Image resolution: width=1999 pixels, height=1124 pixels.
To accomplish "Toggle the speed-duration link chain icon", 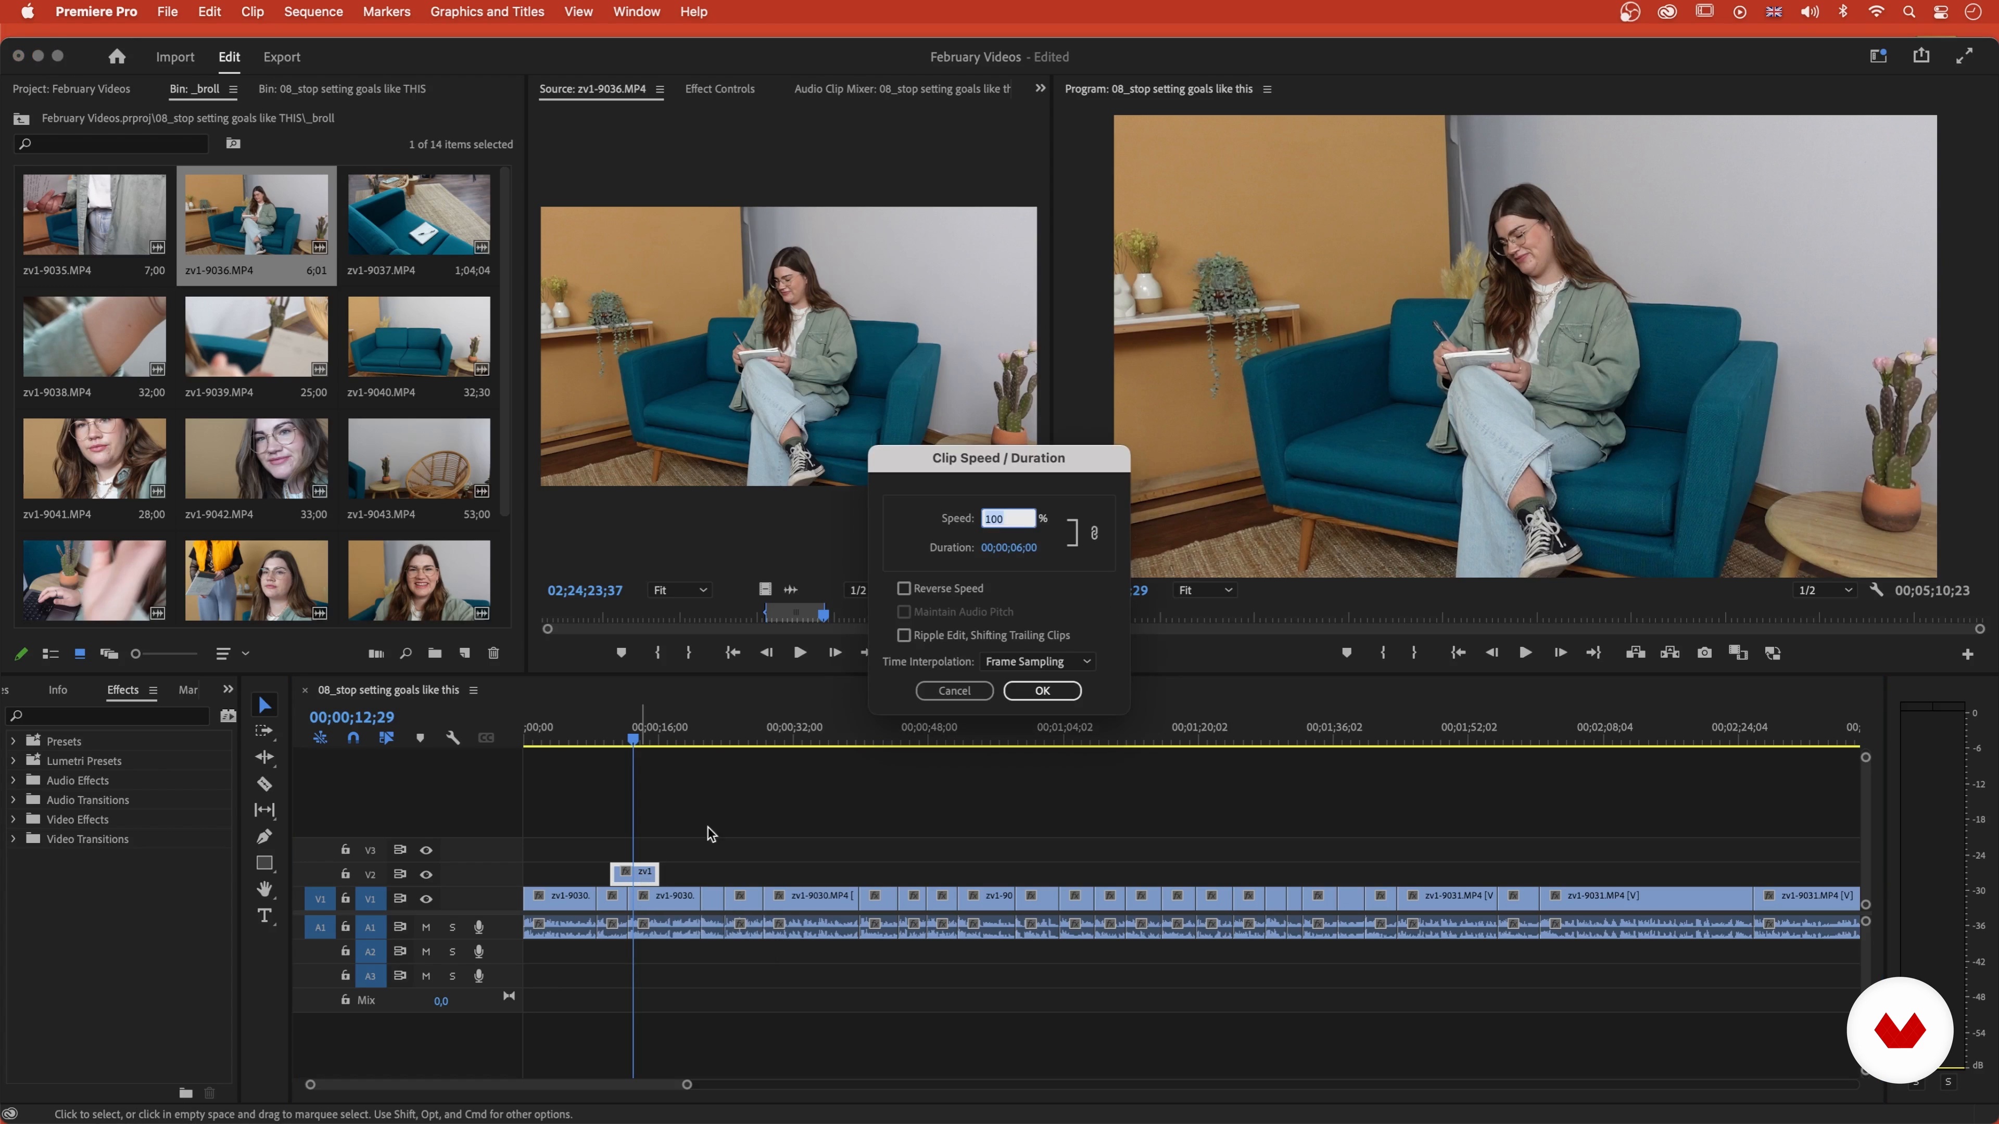I will (x=1094, y=533).
